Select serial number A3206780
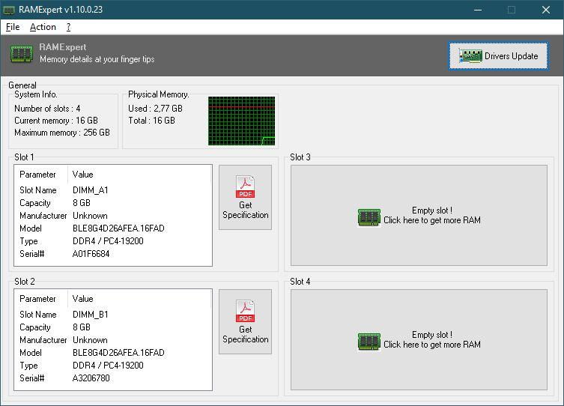This screenshot has height=406, width=564. click(91, 378)
